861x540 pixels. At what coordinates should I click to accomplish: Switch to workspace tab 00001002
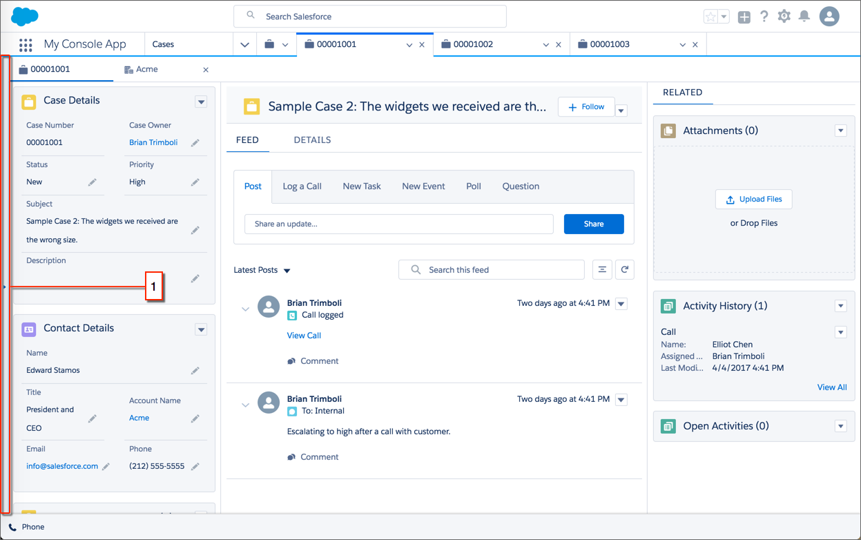coord(473,44)
